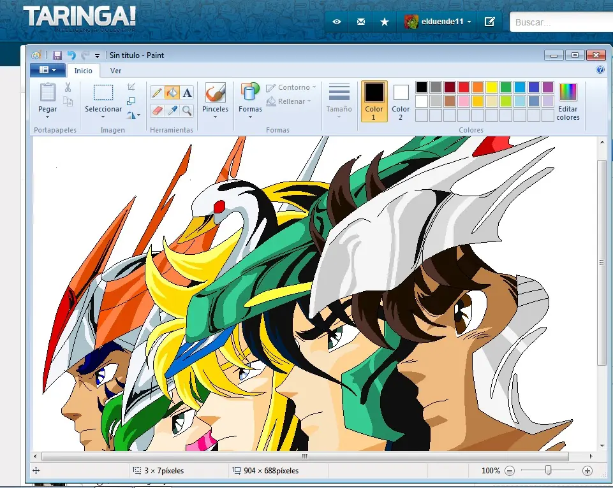This screenshot has height=488, width=613.
Task: Click the Cut scissors icon
Action: (x=68, y=87)
